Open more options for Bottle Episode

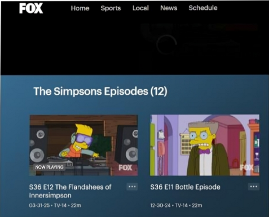click(x=254, y=186)
